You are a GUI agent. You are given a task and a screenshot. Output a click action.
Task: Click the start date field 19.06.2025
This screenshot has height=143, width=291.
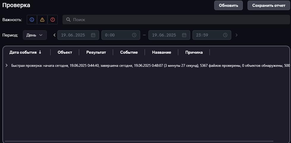(78, 35)
